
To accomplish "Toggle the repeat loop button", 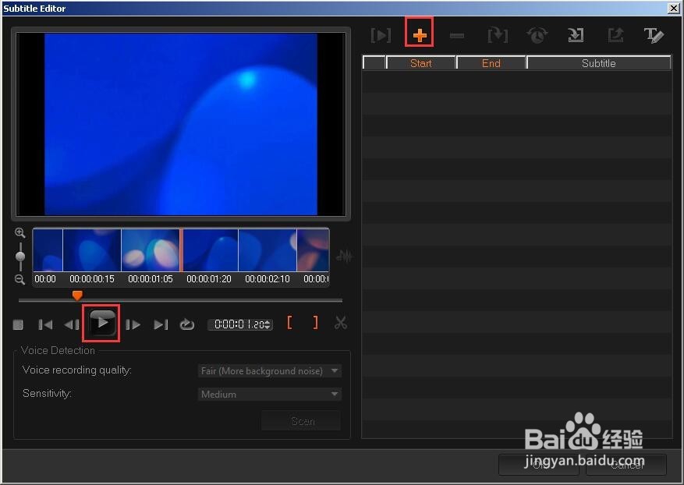I will click(186, 324).
